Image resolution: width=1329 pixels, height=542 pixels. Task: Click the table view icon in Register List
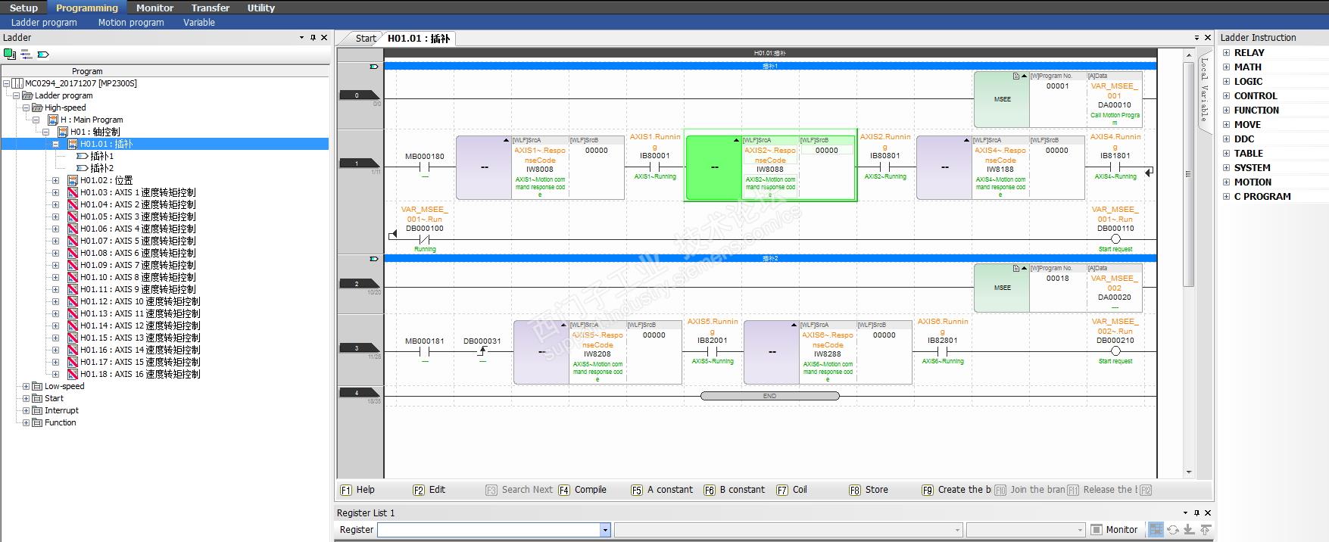(x=1156, y=530)
